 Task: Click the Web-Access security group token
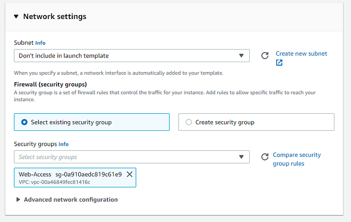click(70, 174)
